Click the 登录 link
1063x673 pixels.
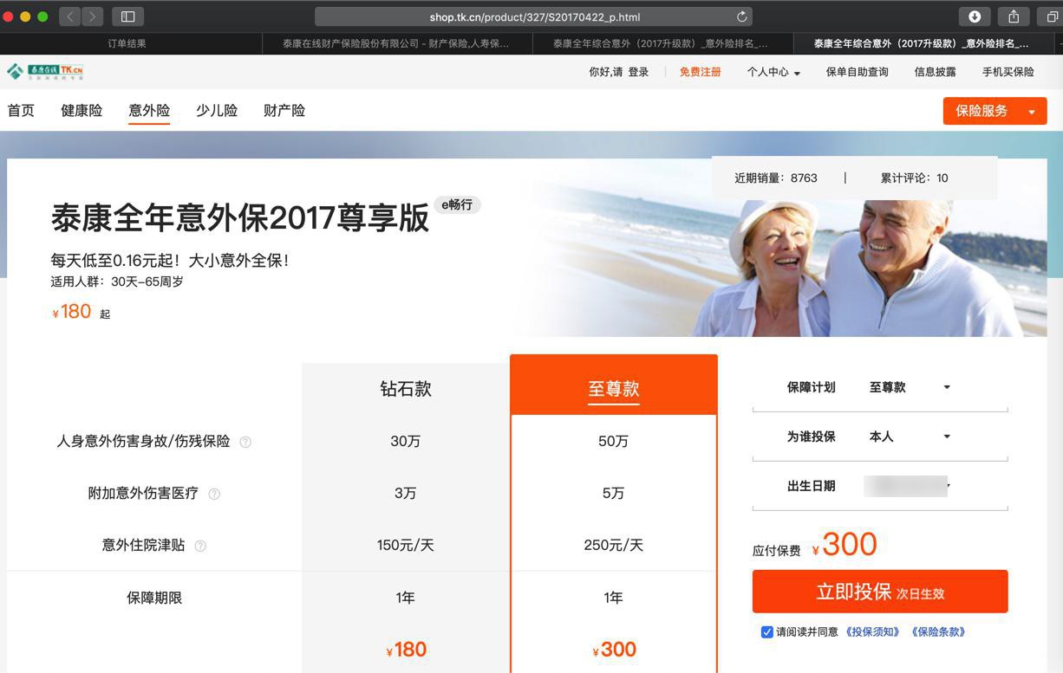[x=638, y=72]
